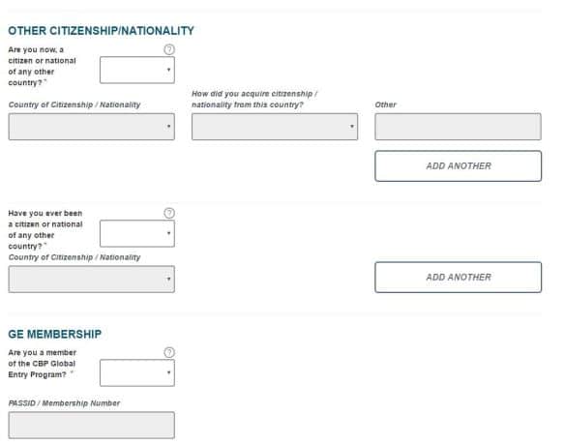Image resolution: width=564 pixels, height=445 pixels.
Task: Open help icon for current citizenship question
Action: pos(169,49)
